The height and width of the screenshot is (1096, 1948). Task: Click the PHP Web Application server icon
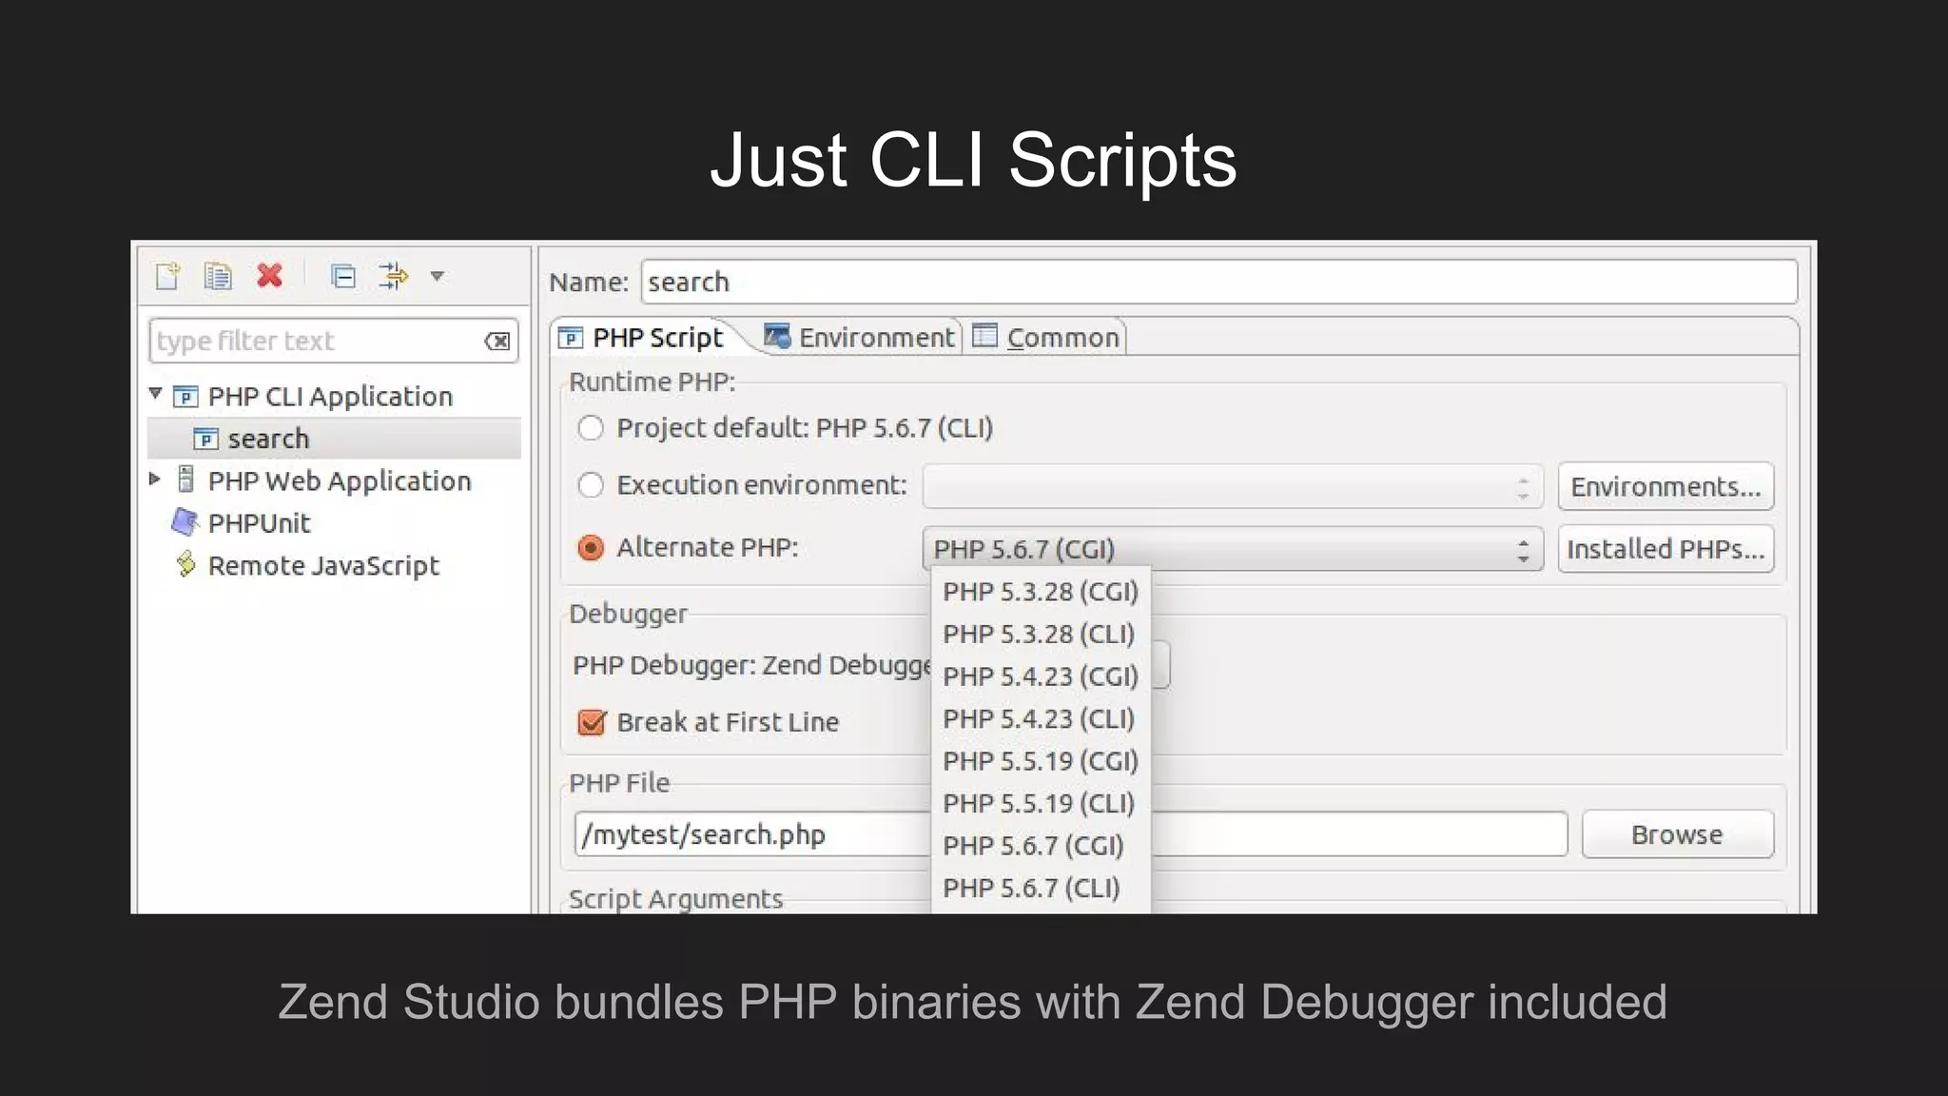point(186,479)
